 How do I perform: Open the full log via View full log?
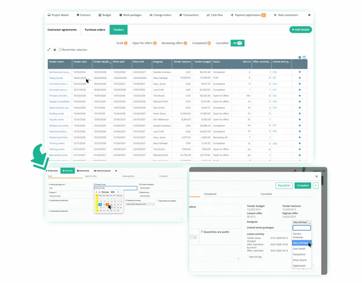[x=255, y=257]
